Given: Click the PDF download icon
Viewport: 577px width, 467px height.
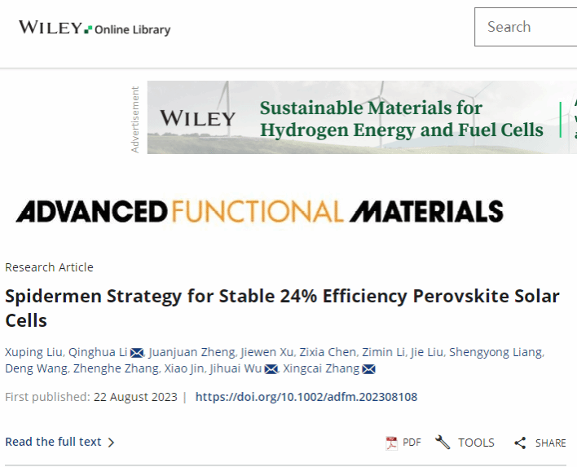Looking at the screenshot, I should tap(392, 443).
